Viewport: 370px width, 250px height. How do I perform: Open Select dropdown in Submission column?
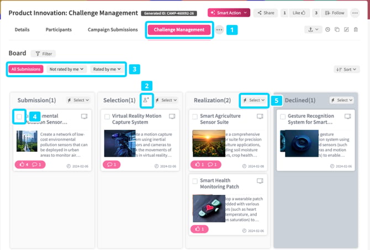[78, 100]
